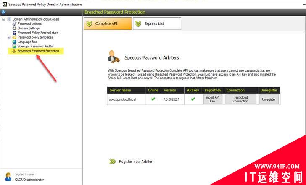
Task: Click the version 7.5.20252.1 cell
Action: (172, 99)
